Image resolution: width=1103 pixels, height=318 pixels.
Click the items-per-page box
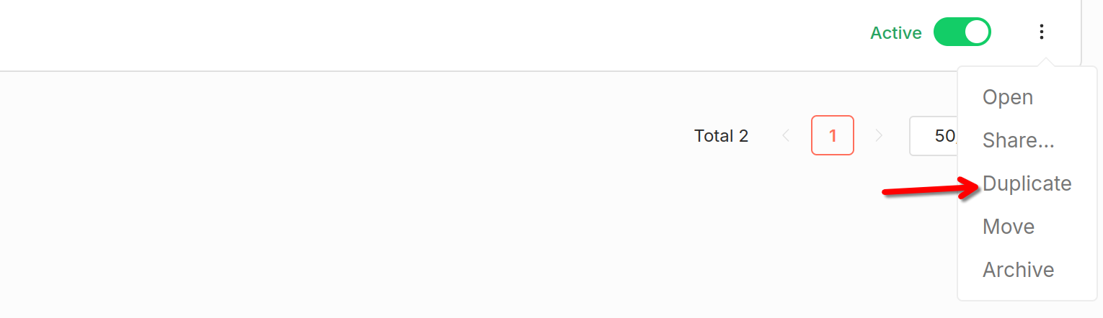coord(934,135)
